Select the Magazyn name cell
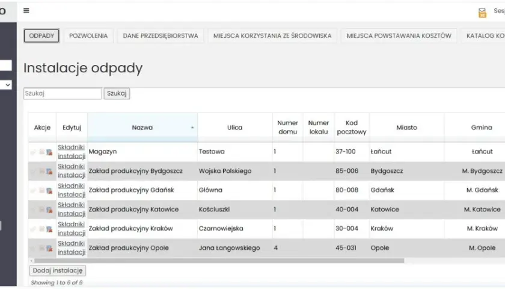 [142, 152]
